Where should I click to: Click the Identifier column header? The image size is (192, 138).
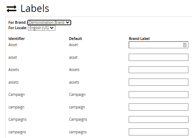(17, 39)
